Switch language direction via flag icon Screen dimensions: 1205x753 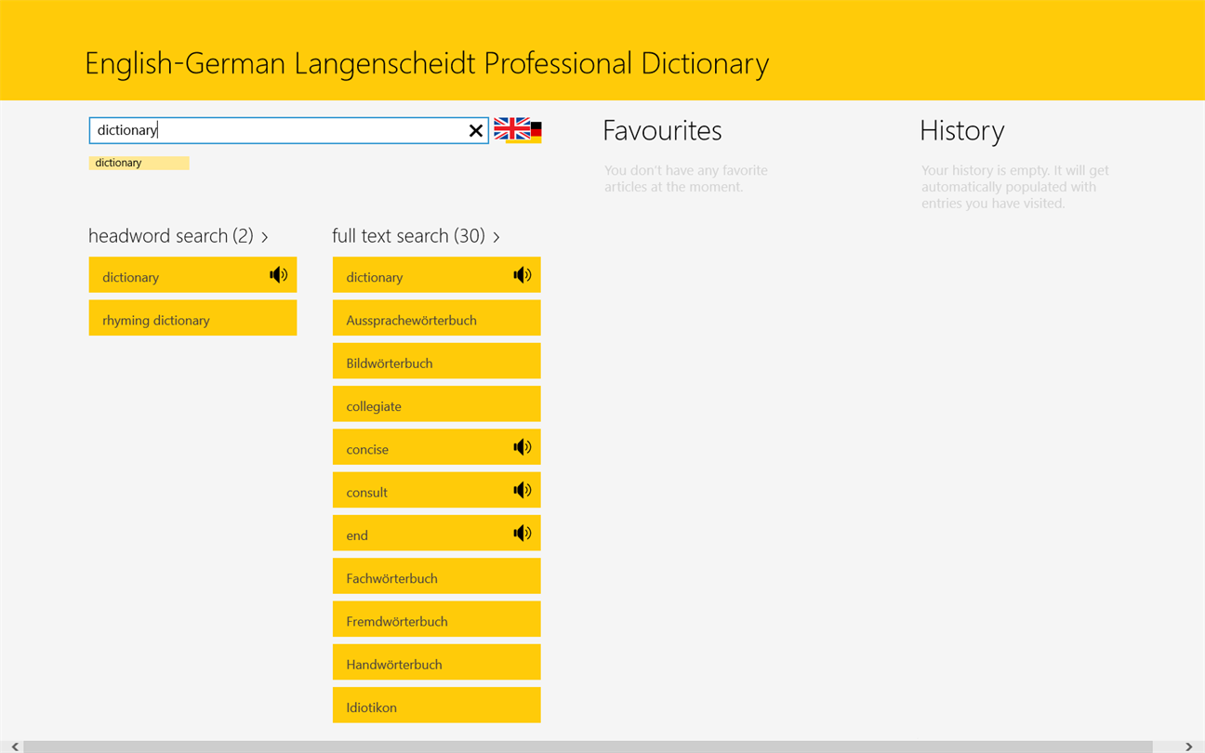[x=517, y=130]
